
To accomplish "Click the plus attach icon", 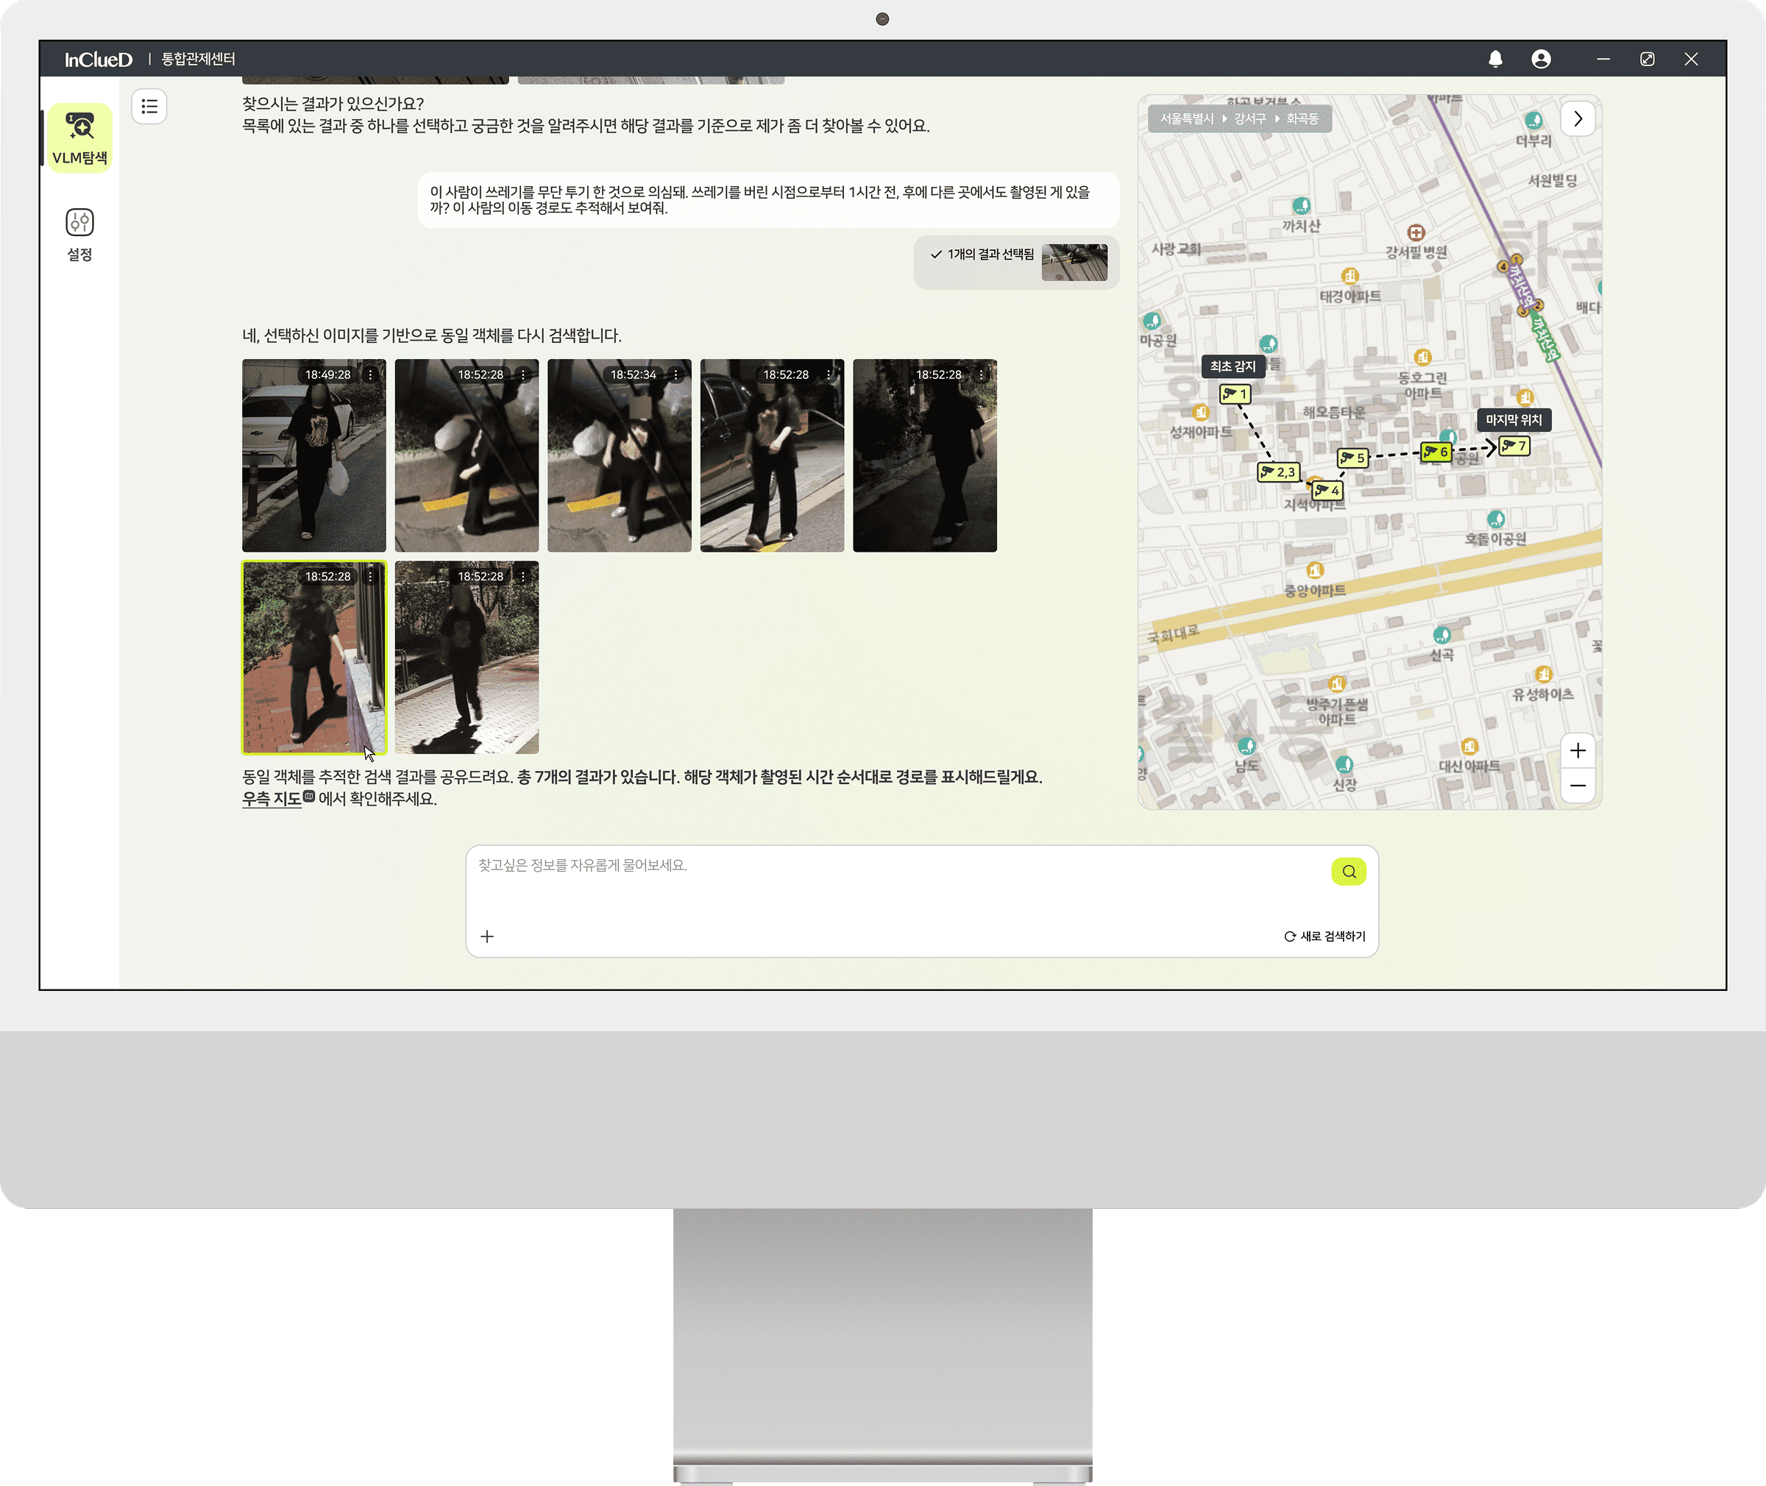I will pos(487,936).
